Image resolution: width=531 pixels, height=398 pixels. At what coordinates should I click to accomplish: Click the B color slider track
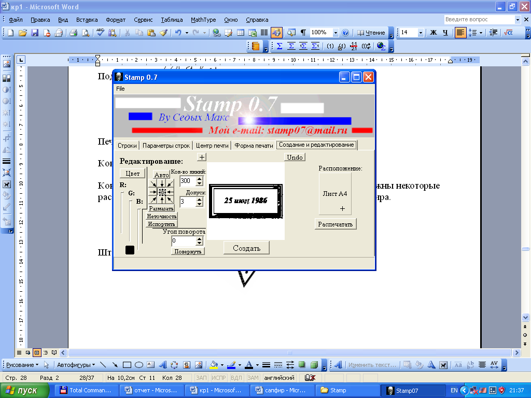[x=138, y=229]
